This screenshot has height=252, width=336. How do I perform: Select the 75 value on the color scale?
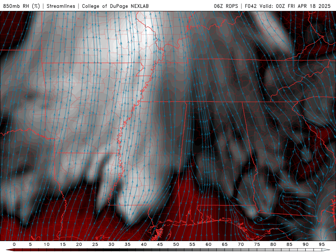(257, 244)
